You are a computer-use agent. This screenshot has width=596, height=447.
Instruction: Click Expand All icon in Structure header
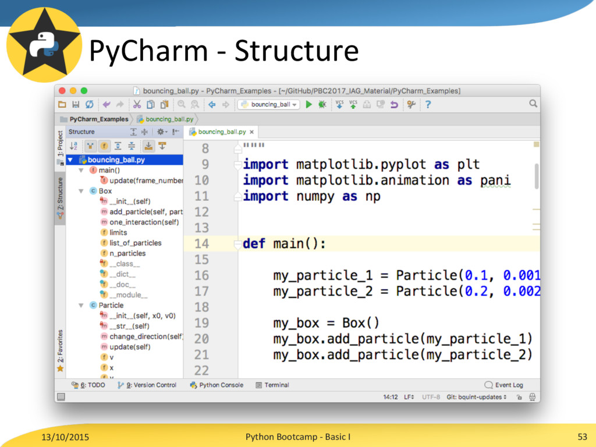(x=133, y=132)
